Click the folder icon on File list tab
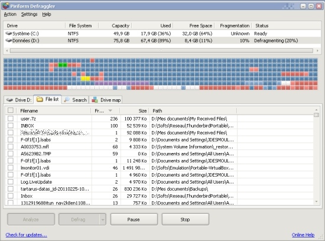This screenshot has height=241, width=325. (40, 99)
